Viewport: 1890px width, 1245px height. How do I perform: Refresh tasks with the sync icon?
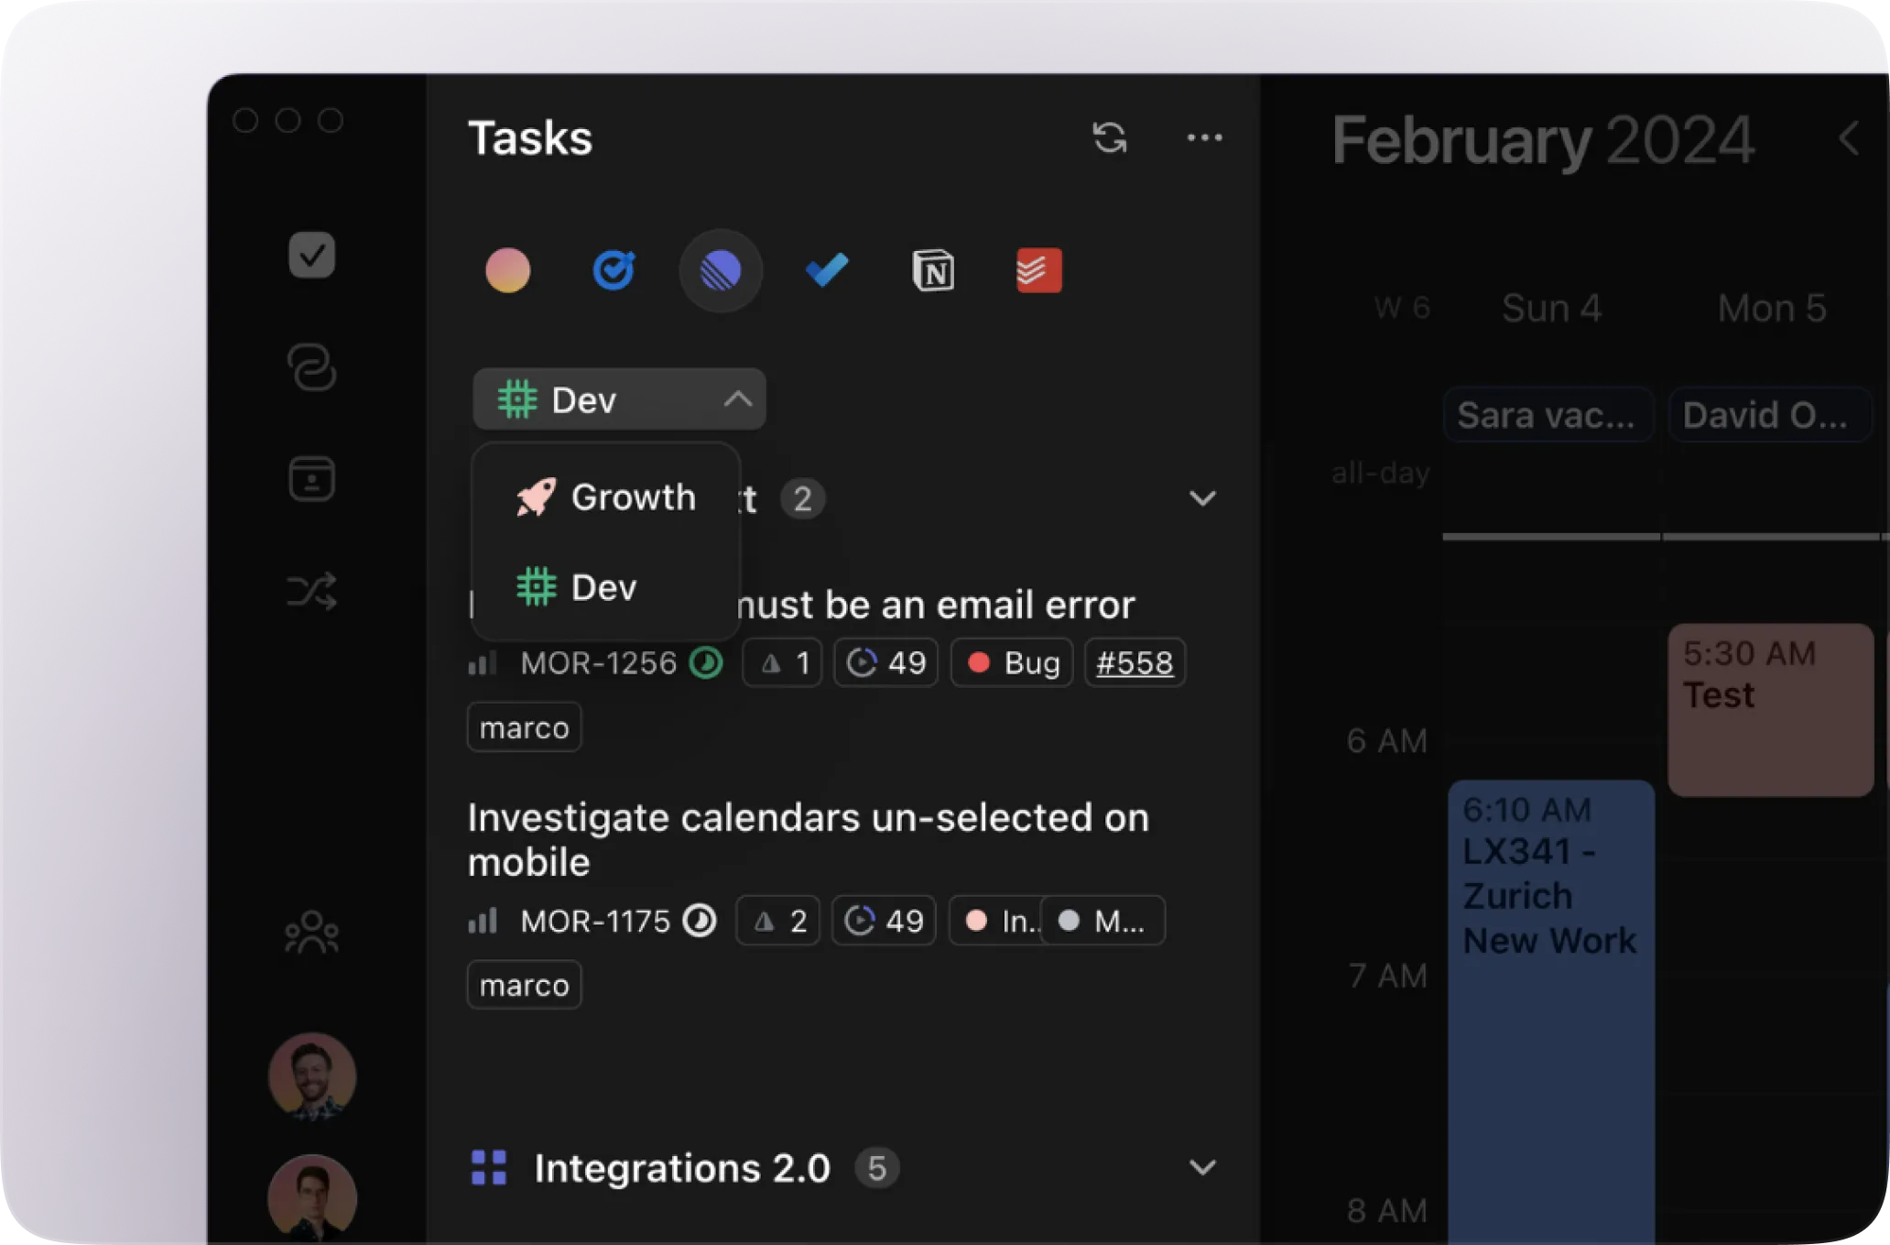[x=1110, y=138]
